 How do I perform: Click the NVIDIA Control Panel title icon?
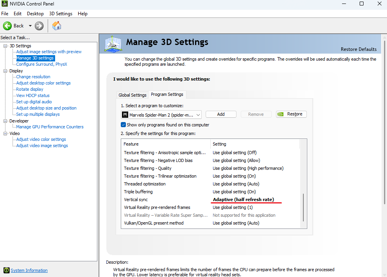pyautogui.click(x=5, y=4)
